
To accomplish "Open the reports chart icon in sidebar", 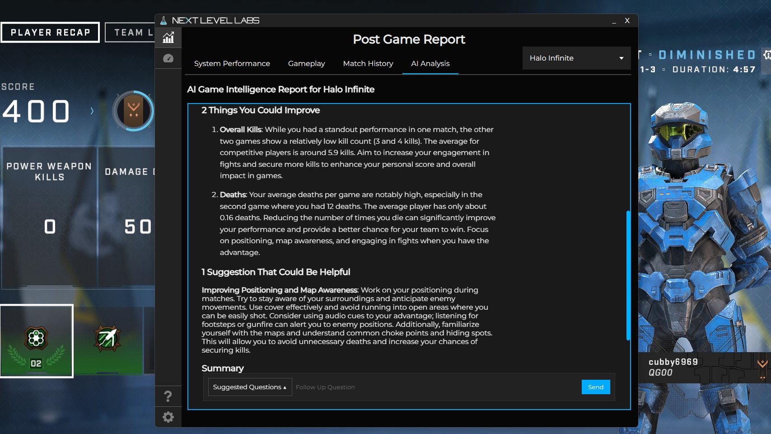I will pyautogui.click(x=168, y=38).
